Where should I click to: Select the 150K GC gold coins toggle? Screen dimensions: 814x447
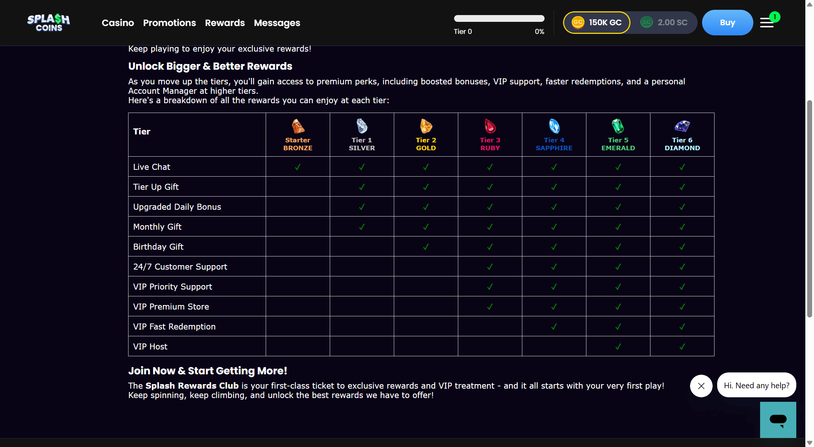click(597, 23)
